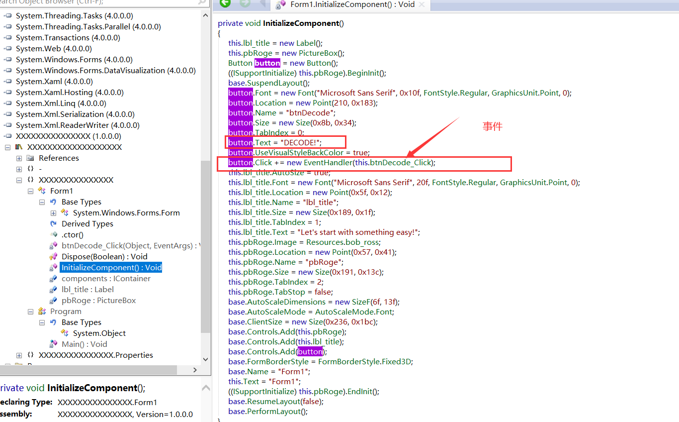Click the tree's horizontal scroll-right arrow
The image size is (679, 422).
[196, 370]
